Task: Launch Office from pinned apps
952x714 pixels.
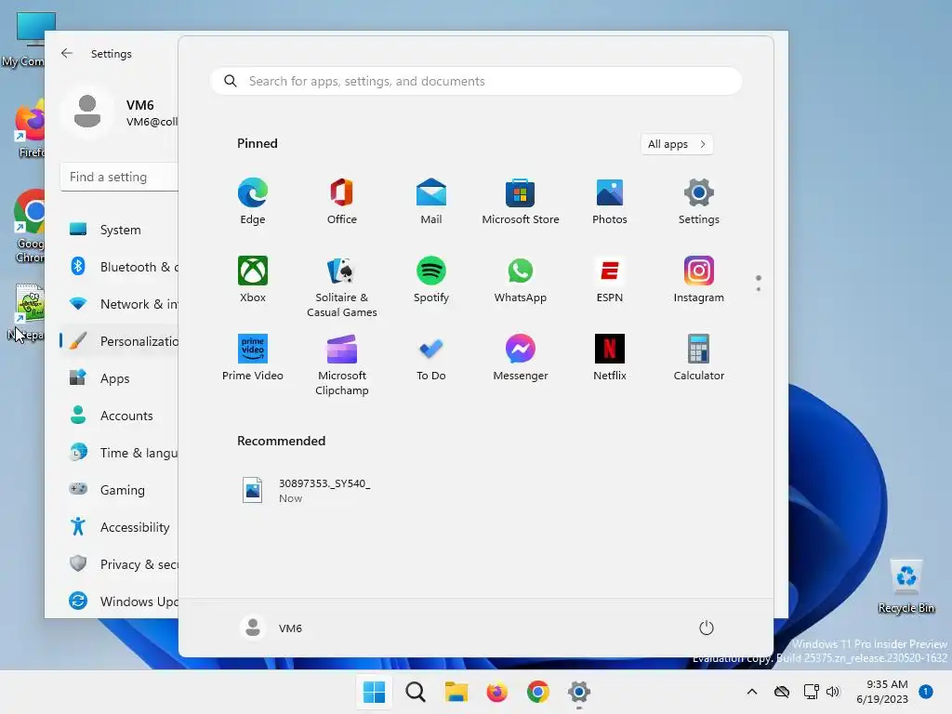Action: click(x=342, y=202)
